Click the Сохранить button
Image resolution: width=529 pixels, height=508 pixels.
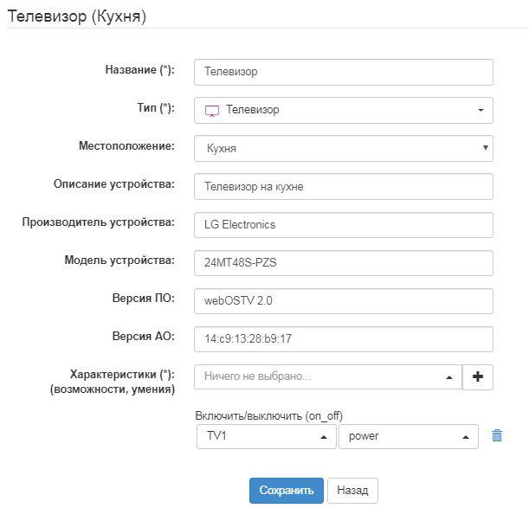tap(286, 490)
